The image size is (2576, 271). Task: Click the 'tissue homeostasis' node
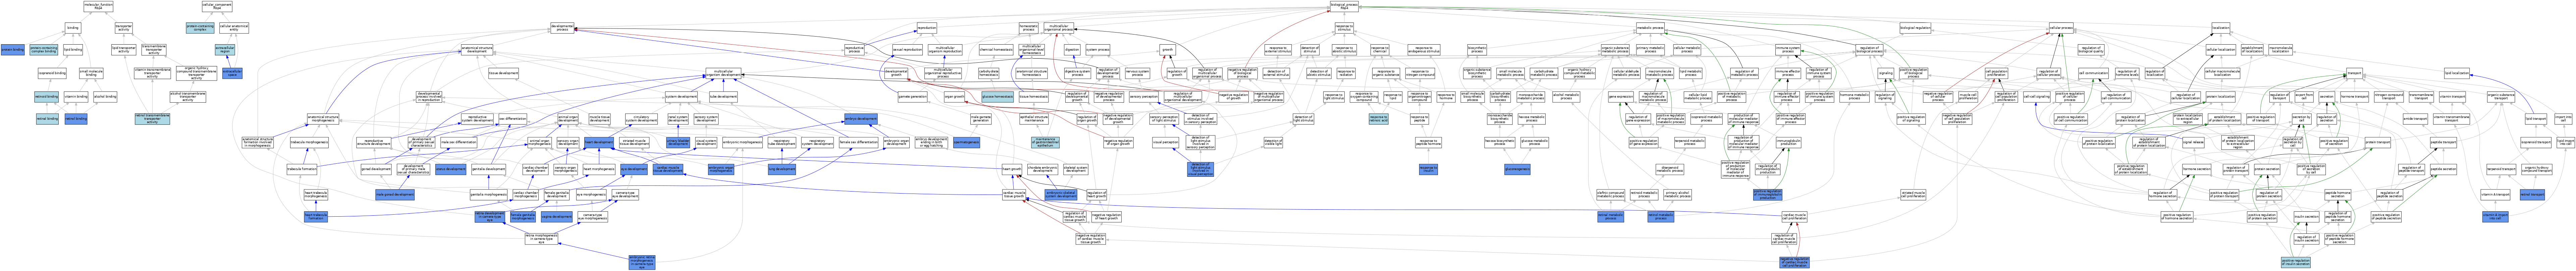click(1034, 97)
